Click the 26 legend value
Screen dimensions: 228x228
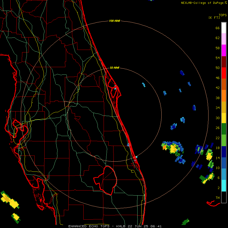point(218,128)
